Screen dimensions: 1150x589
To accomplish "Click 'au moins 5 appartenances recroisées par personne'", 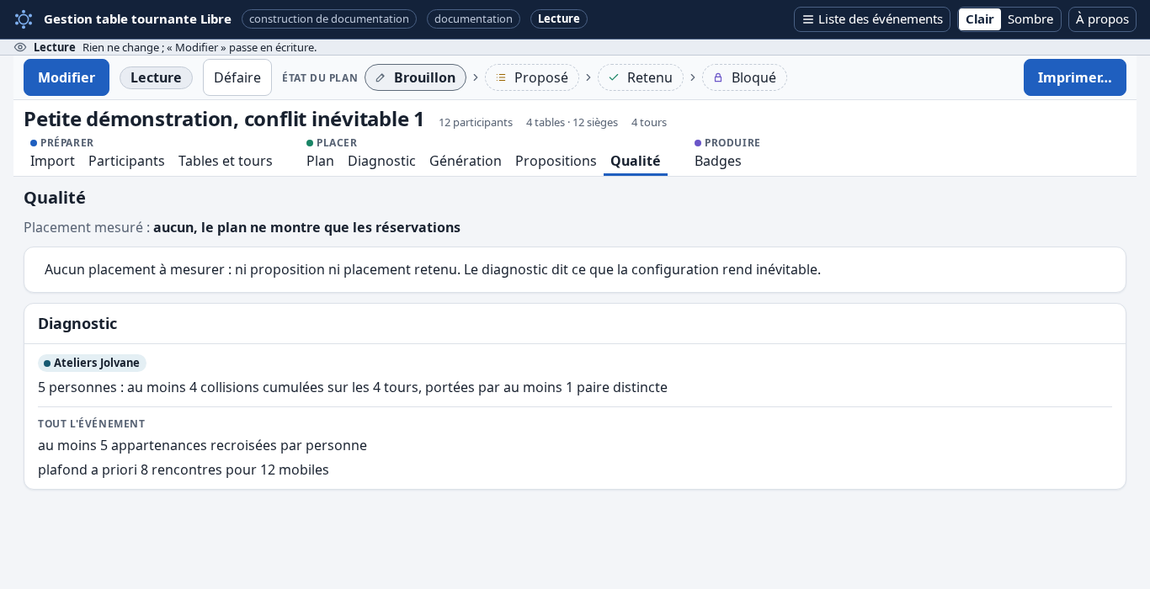I will (x=202, y=445).
